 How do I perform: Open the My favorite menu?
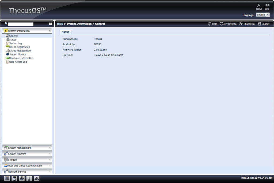228,24
